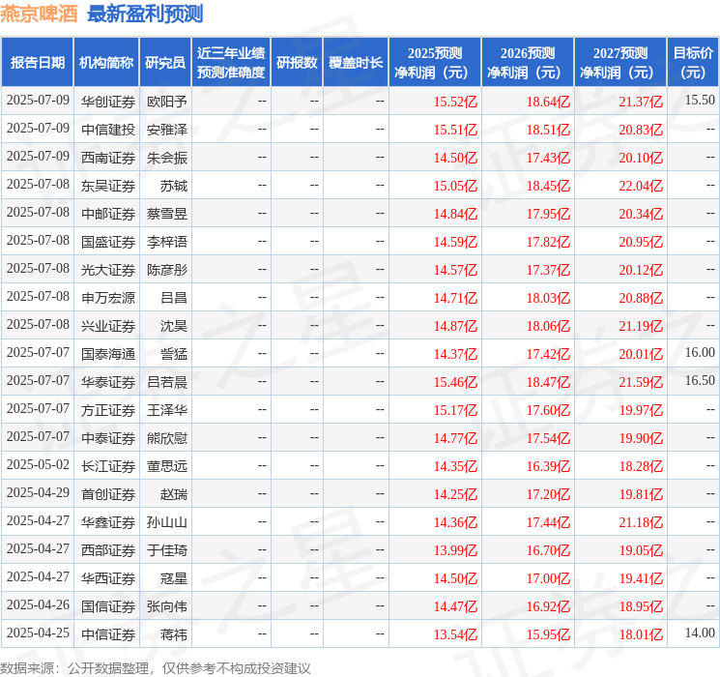
Task: Click the date 2025-04-29
Action: click(38, 492)
